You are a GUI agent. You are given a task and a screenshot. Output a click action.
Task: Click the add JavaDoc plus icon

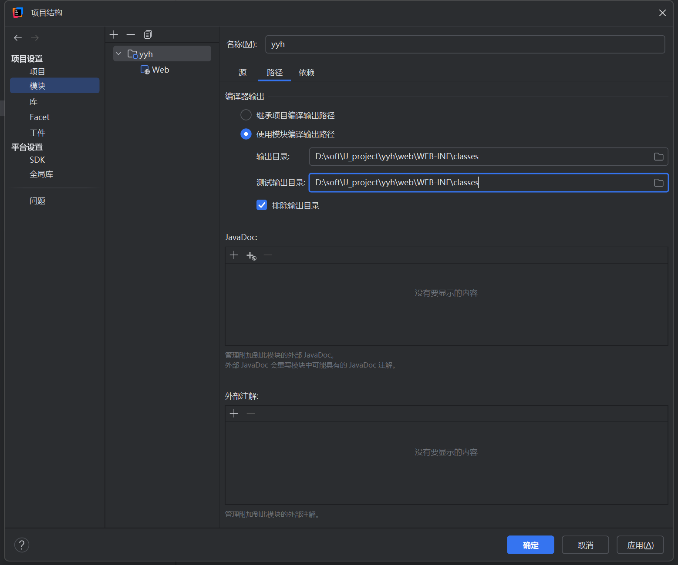tap(234, 255)
